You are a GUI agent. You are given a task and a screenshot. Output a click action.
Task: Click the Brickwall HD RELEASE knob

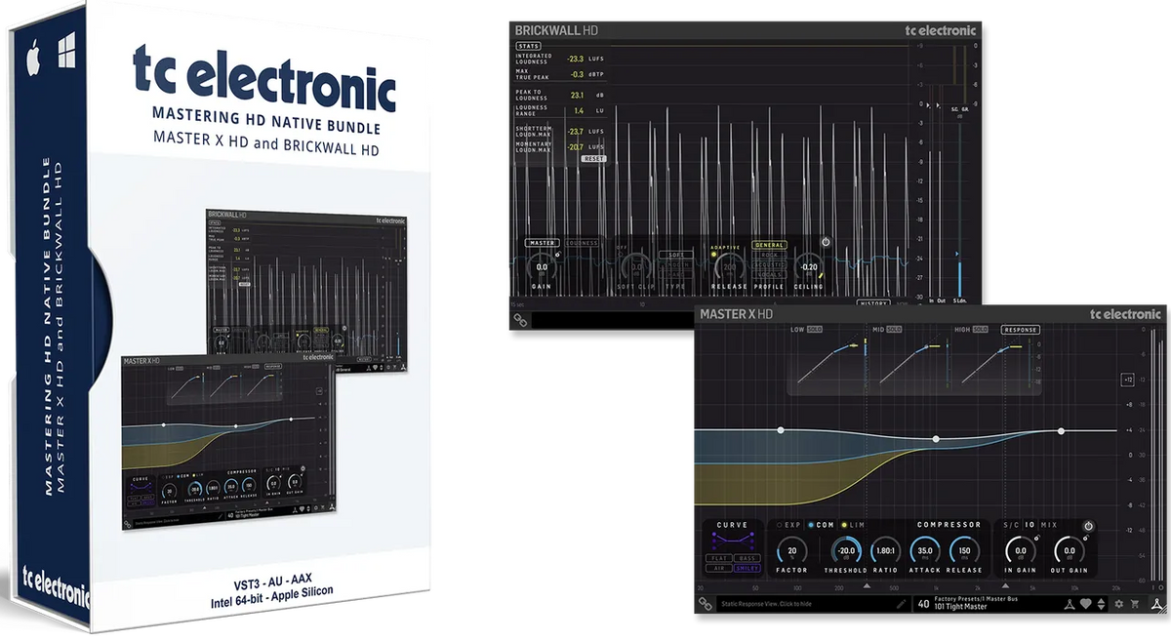729,266
